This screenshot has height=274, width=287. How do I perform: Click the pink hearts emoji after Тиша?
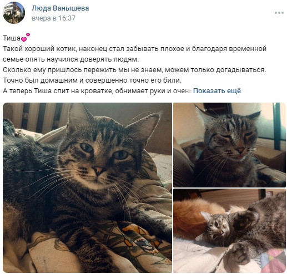(x=26, y=37)
